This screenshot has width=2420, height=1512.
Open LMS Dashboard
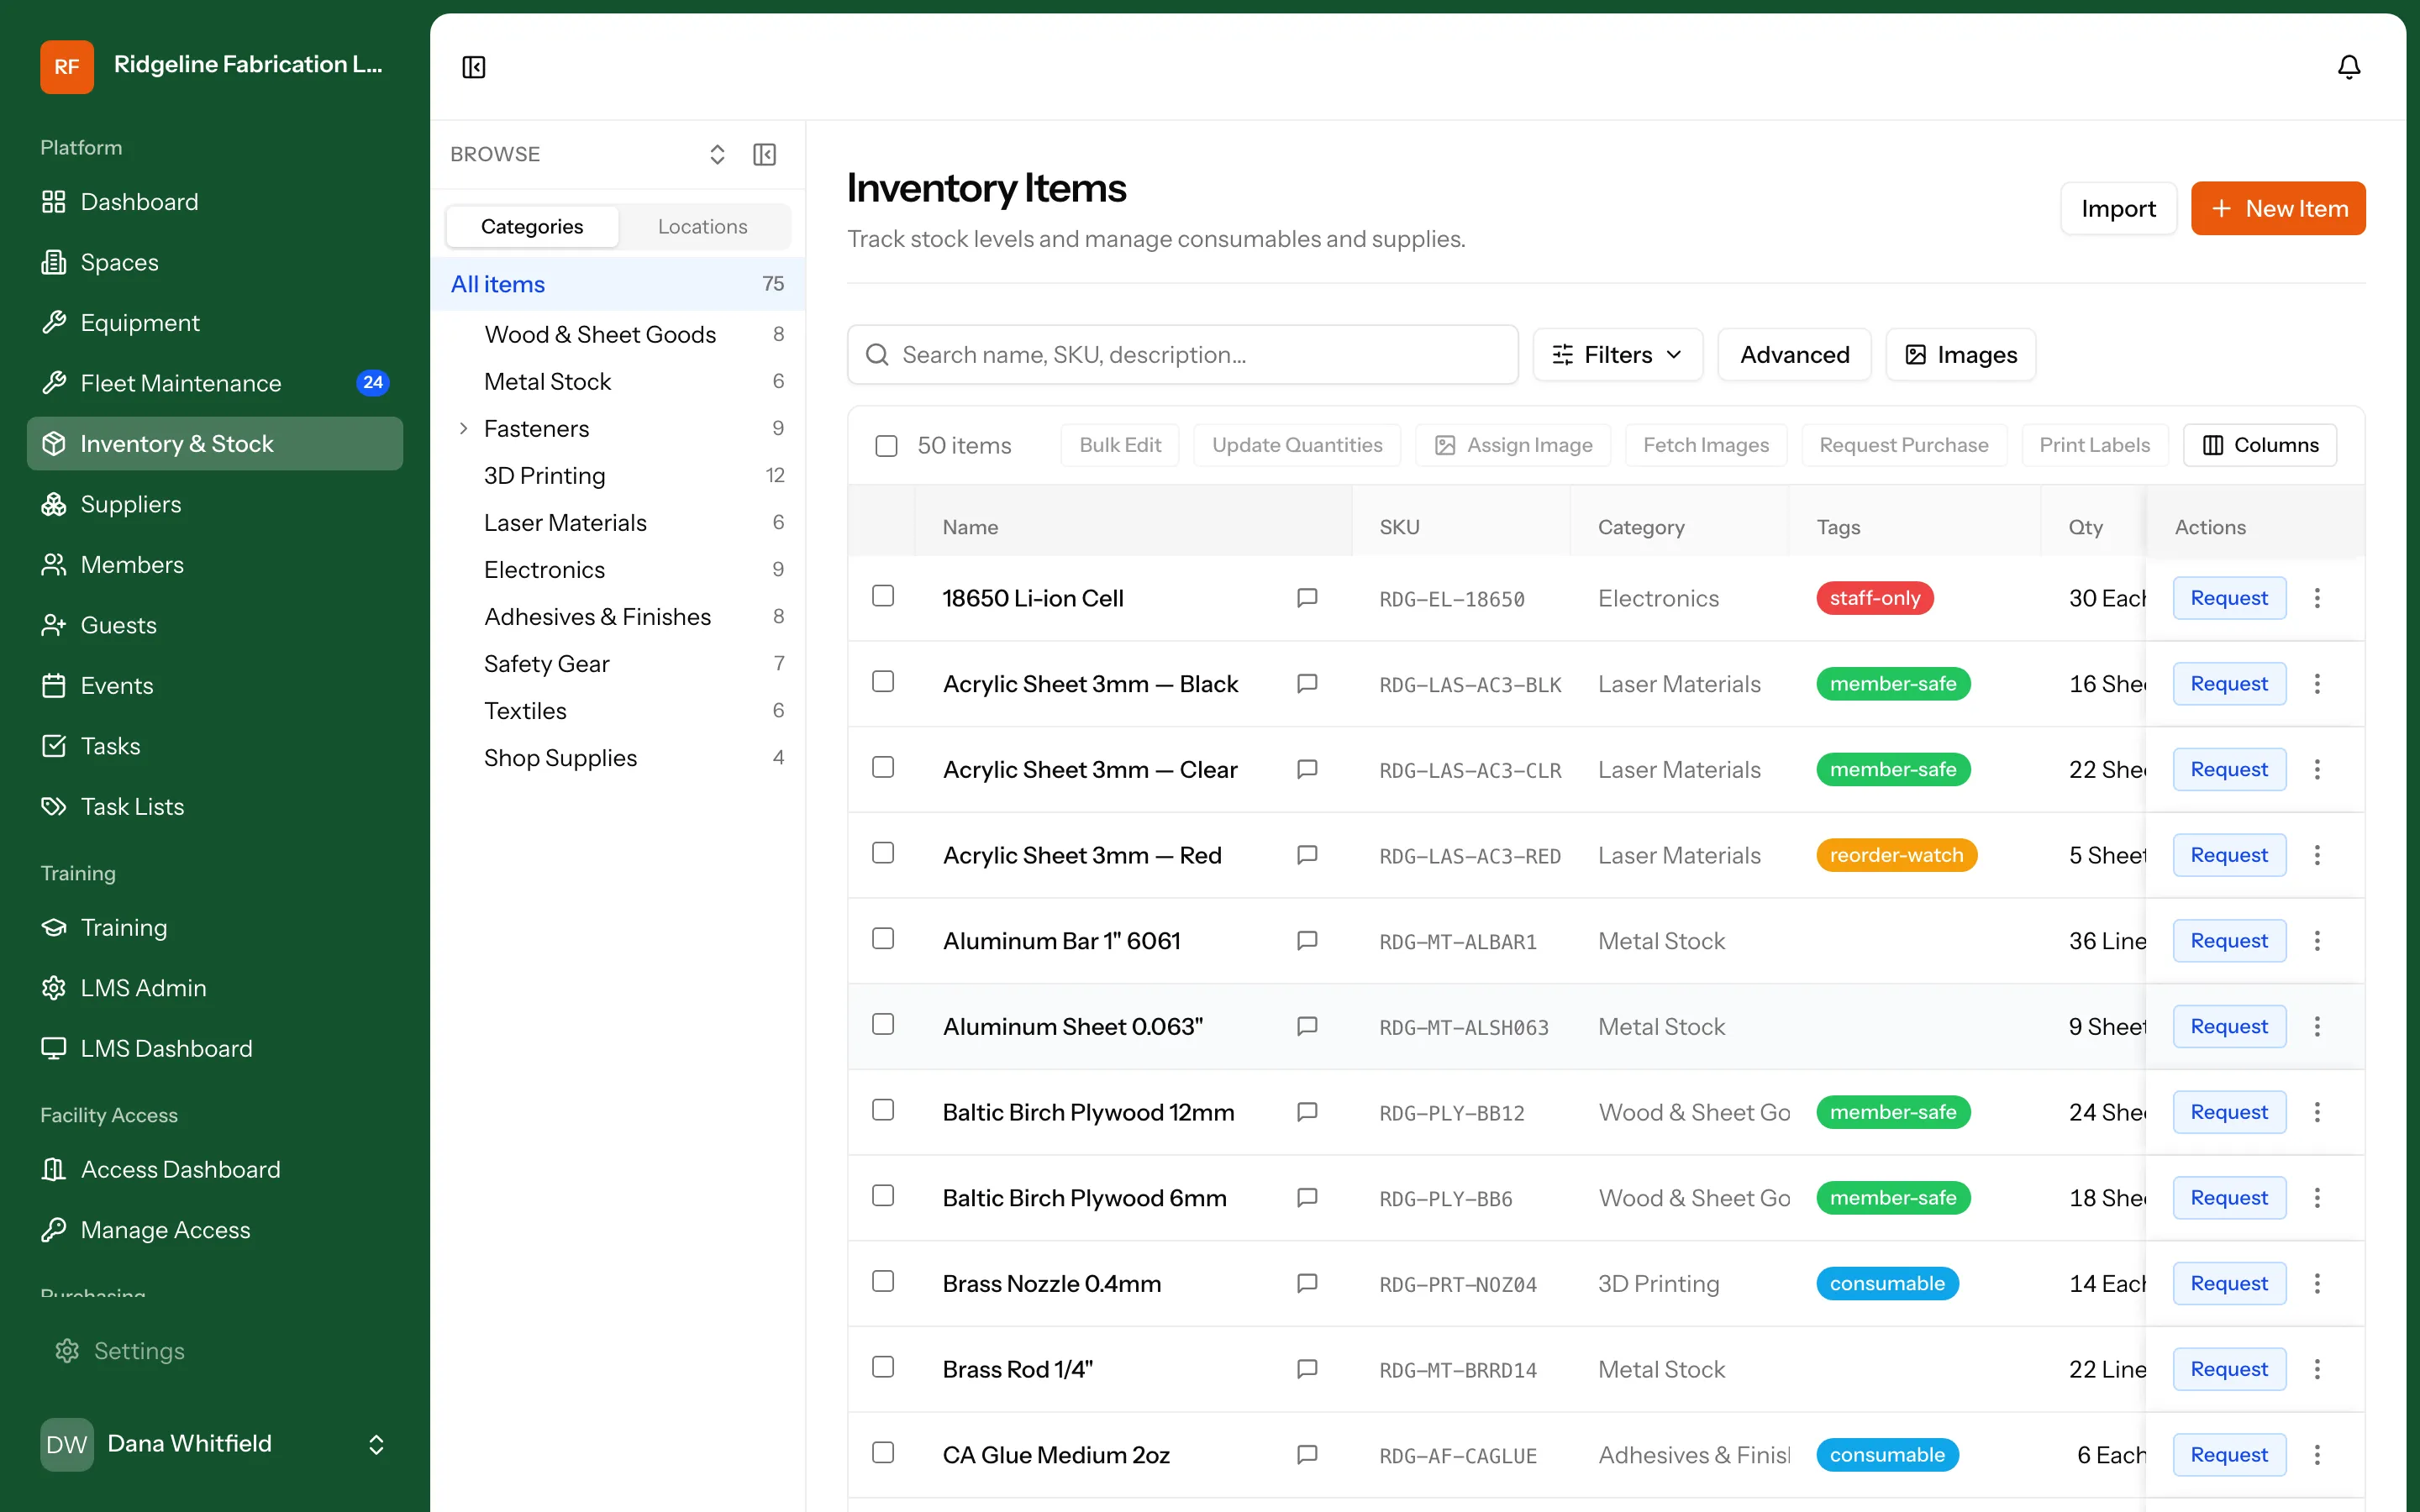[215, 1049]
